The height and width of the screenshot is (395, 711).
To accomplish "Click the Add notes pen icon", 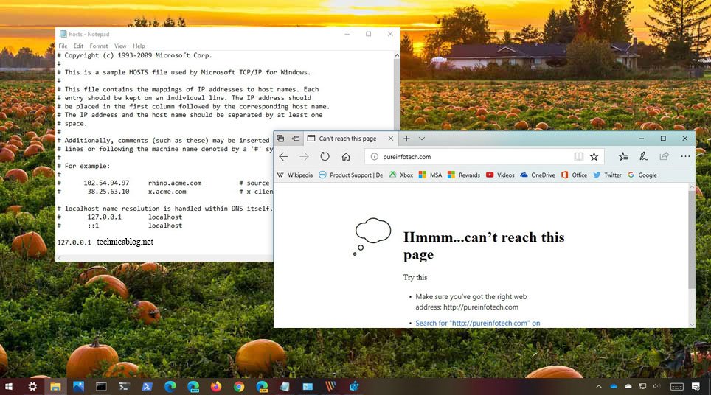I will click(x=643, y=156).
